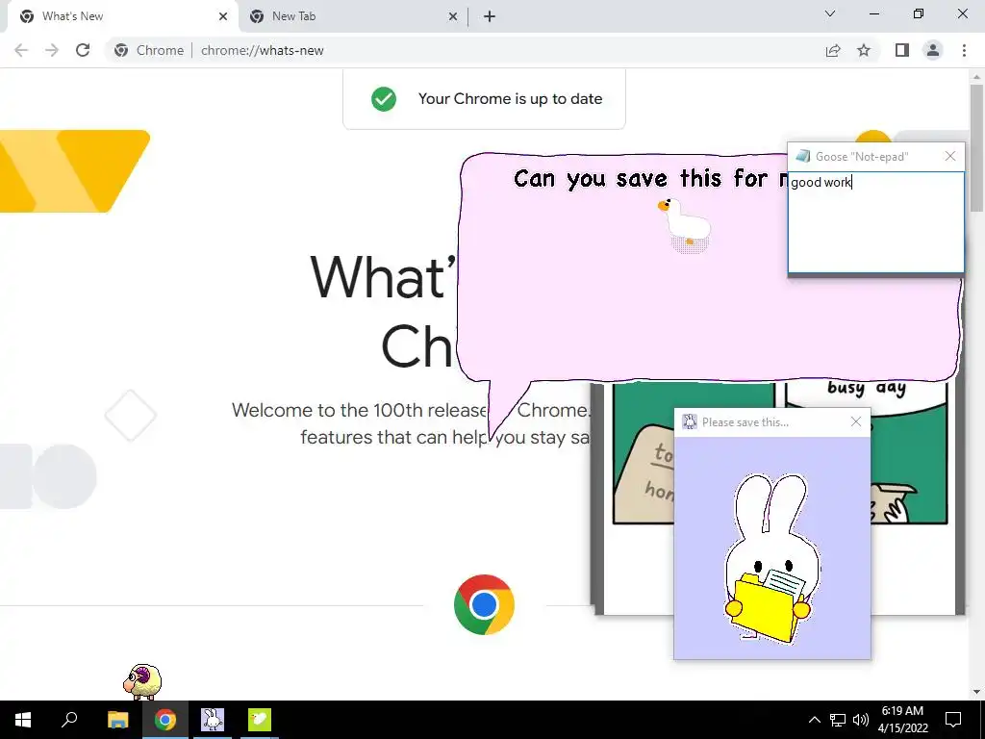Open the Chrome profile avatar menu

[933, 50]
